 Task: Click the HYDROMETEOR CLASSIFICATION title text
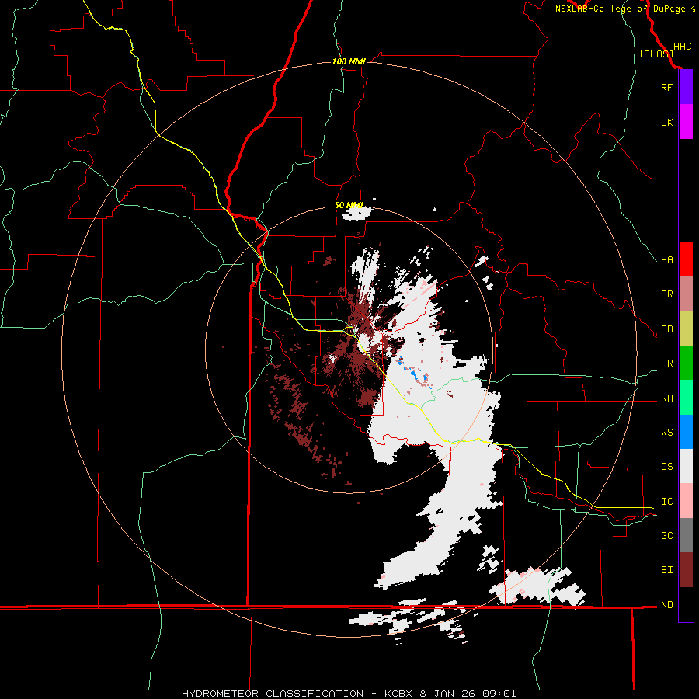[273, 694]
